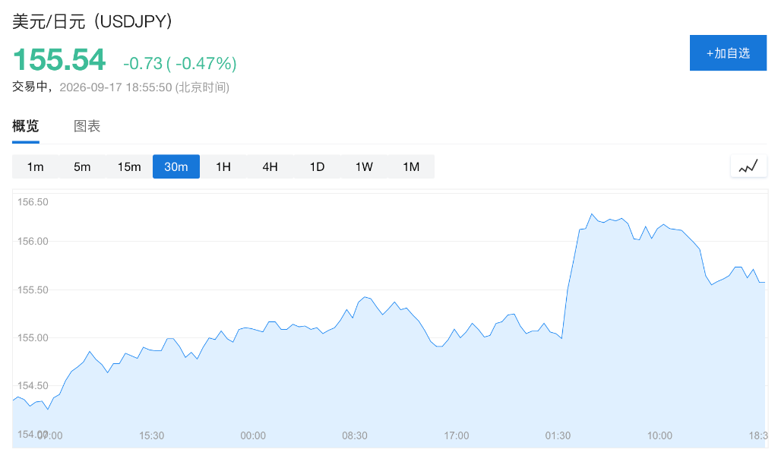Add USDJPY with +加自选 button
The image size is (778, 459).
[728, 52]
